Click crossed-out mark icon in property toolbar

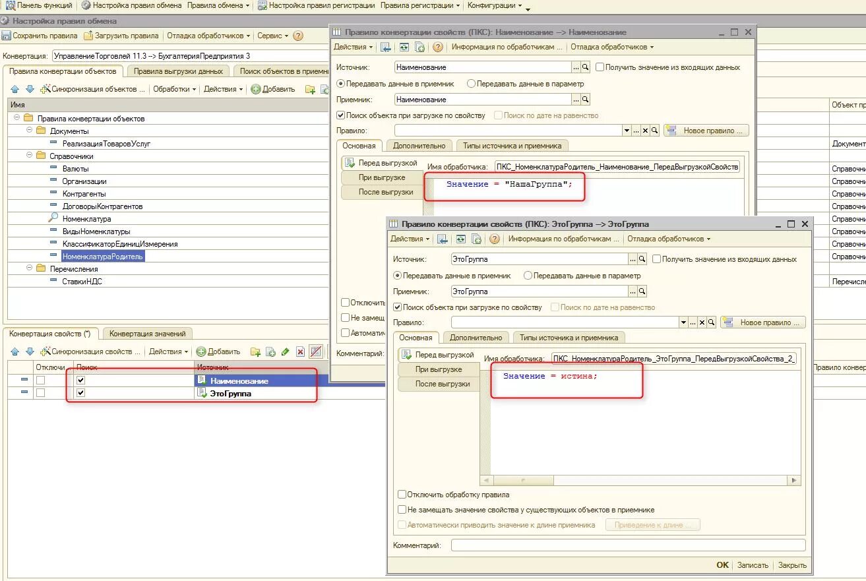click(316, 352)
